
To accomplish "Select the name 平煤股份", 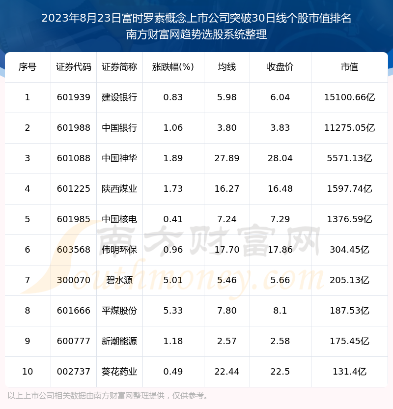I will pyautogui.click(x=119, y=311).
